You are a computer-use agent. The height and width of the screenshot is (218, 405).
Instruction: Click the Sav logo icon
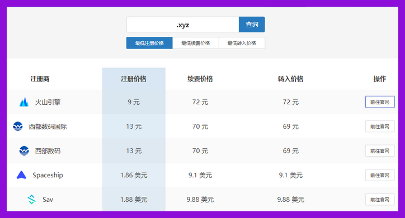tap(31, 200)
